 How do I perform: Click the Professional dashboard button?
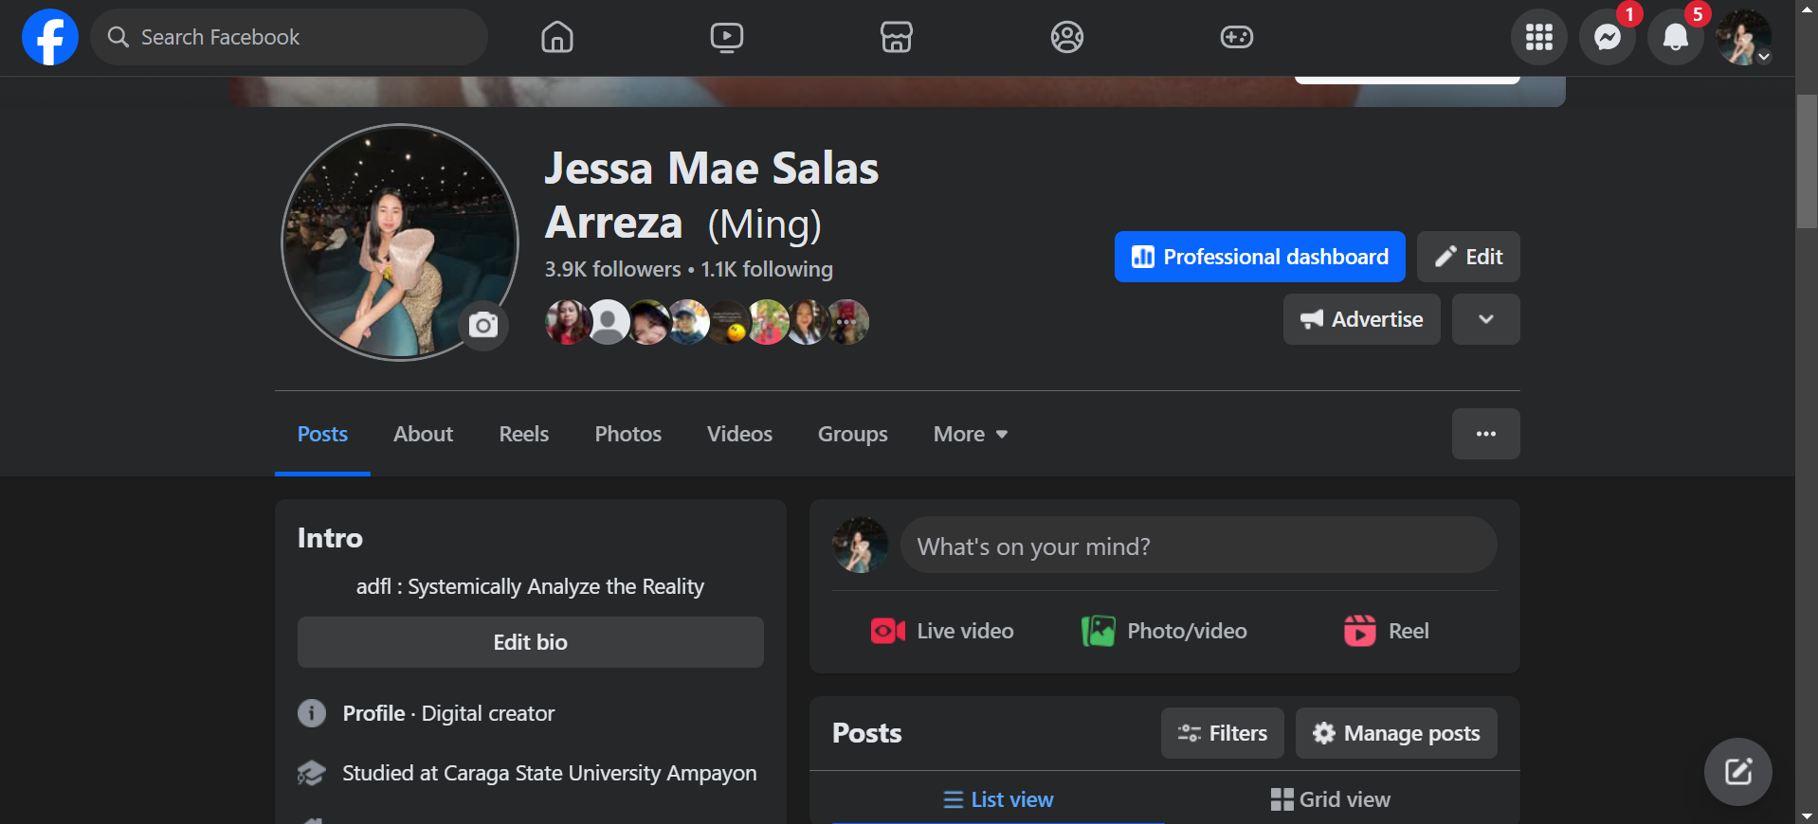(x=1260, y=257)
